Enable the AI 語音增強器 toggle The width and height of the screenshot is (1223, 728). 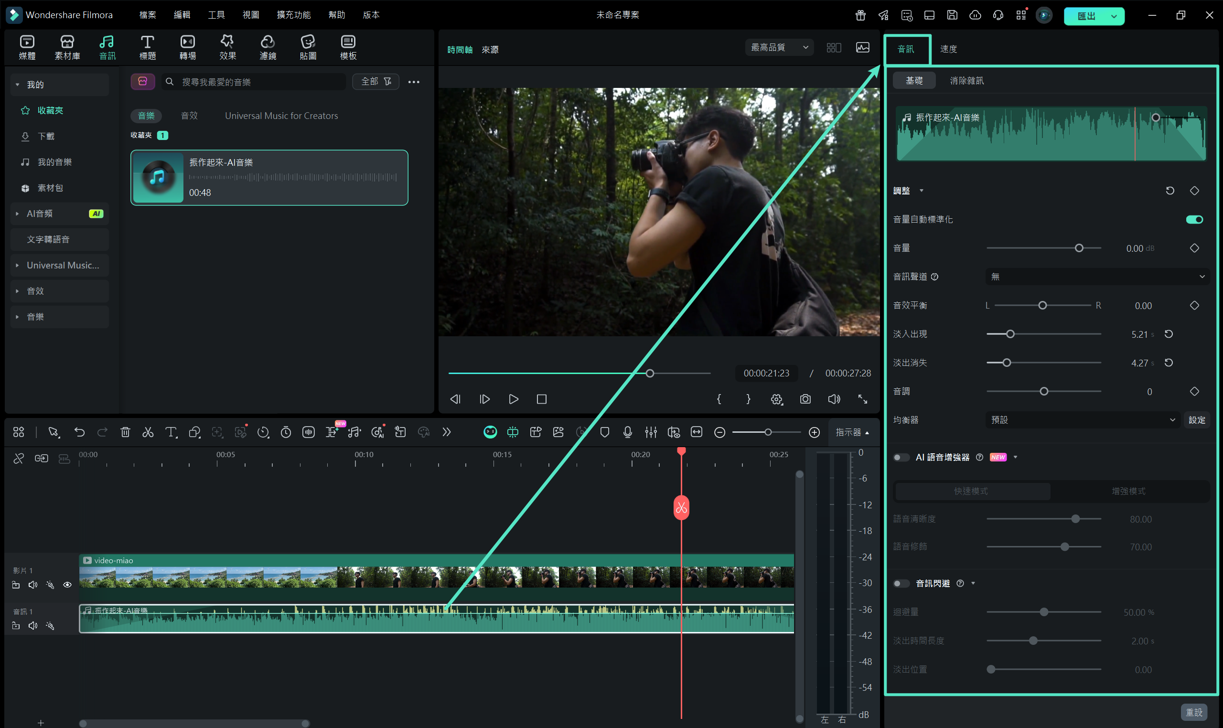pos(901,457)
